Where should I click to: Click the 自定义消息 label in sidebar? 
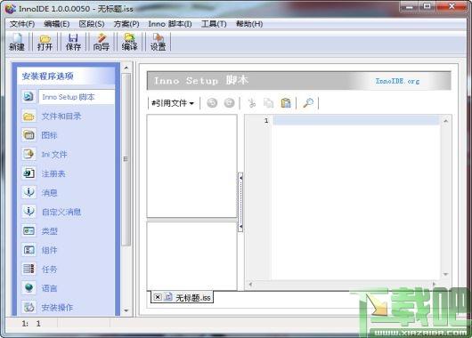coord(61,212)
